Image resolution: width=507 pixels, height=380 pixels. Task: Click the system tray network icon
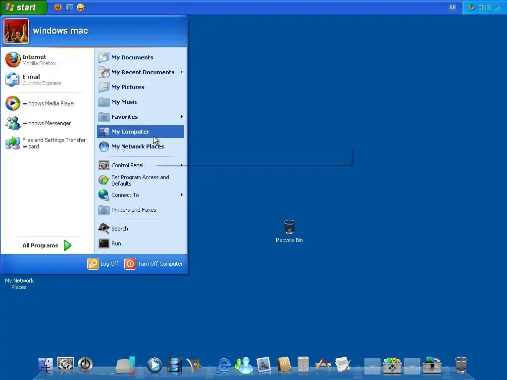[471, 7]
